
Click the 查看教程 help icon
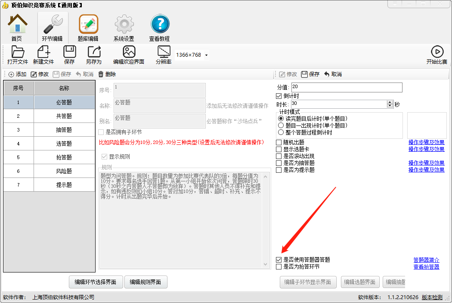coord(160,27)
